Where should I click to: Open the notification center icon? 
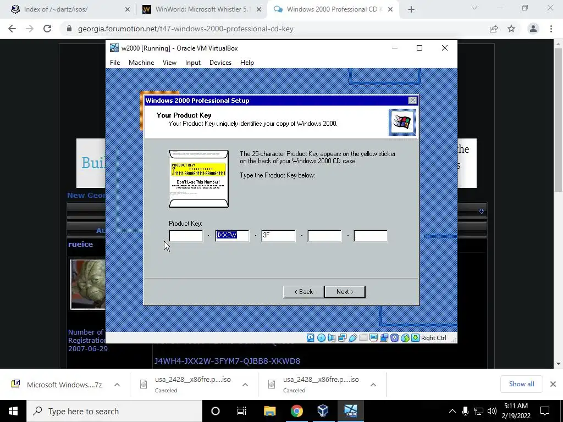(545, 411)
